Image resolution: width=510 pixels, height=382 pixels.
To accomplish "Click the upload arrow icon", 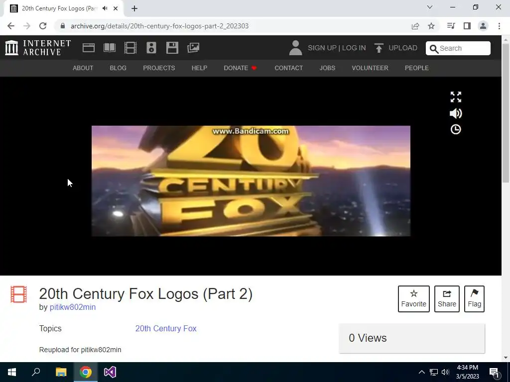I will 379,48.
